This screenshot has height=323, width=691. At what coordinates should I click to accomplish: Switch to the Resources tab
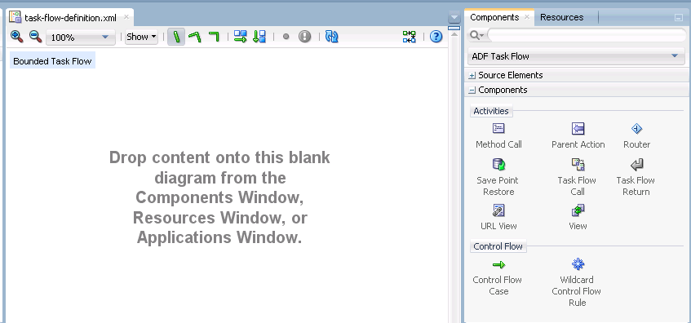click(562, 17)
